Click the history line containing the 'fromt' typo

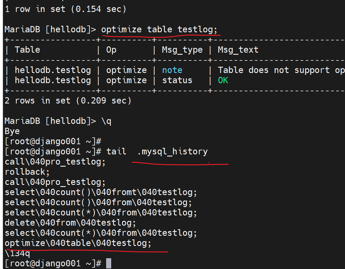click(x=101, y=192)
